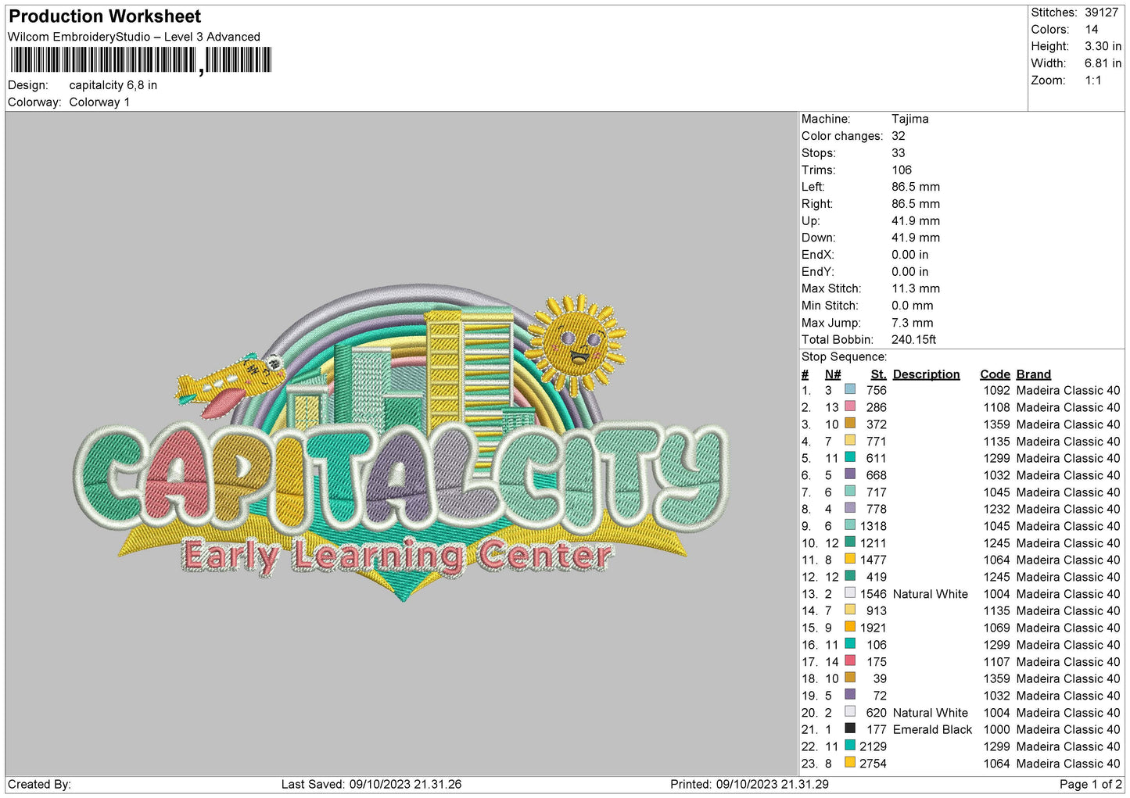Click the Production Worksheet title
1130x798 pixels.
click(105, 16)
